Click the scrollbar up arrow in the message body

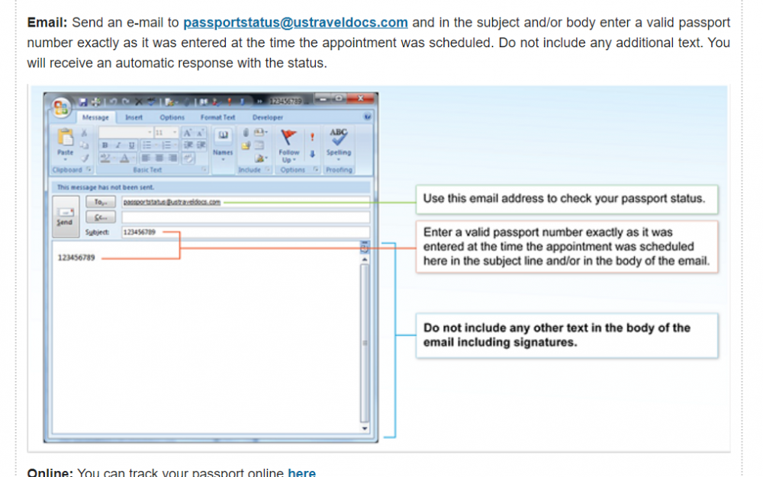[x=365, y=260]
